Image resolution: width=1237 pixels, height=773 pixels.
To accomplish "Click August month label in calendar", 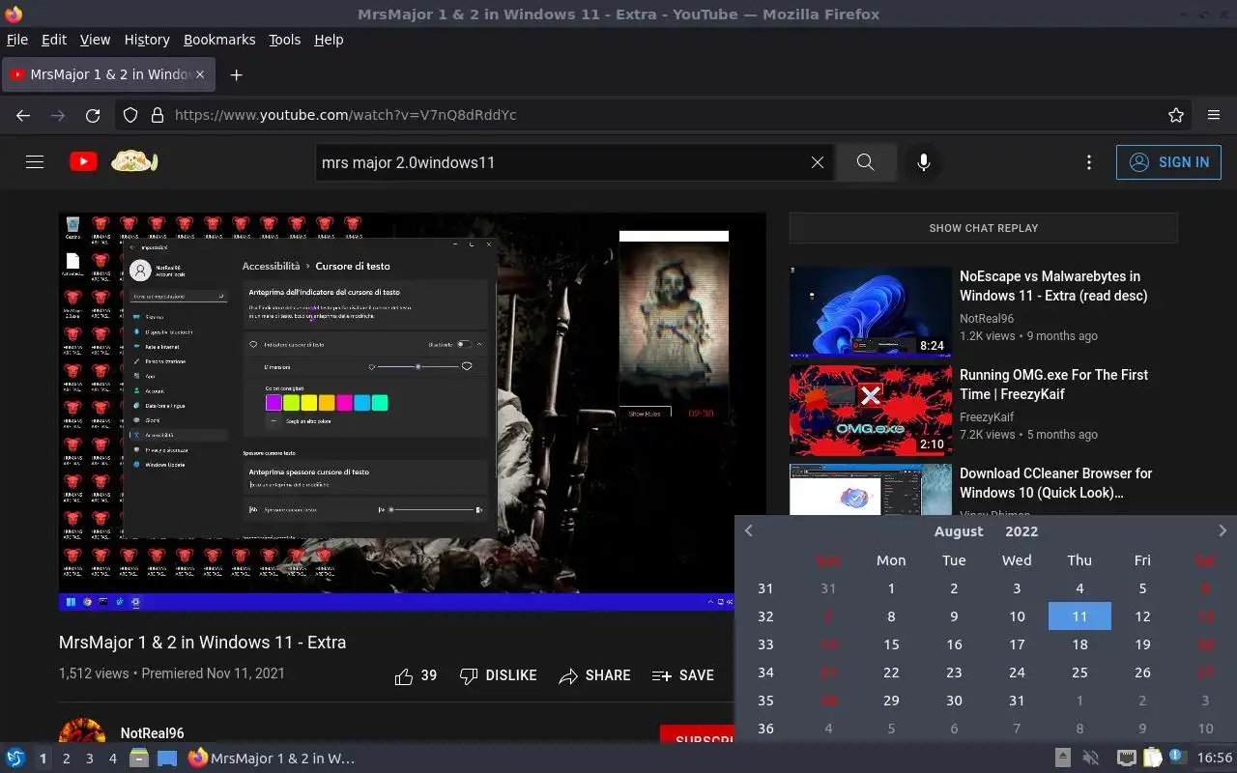I will click(959, 531).
